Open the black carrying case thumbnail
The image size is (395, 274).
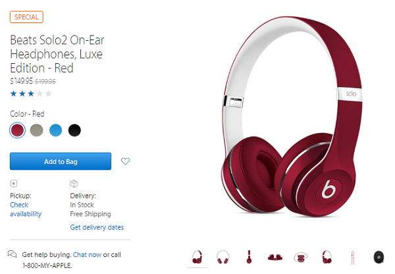(379, 256)
